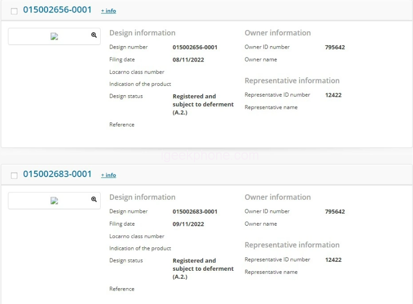Image resolution: width=413 pixels, height=304 pixels.
Task: Select the filing date 09/11/2022
Action: pos(188,224)
